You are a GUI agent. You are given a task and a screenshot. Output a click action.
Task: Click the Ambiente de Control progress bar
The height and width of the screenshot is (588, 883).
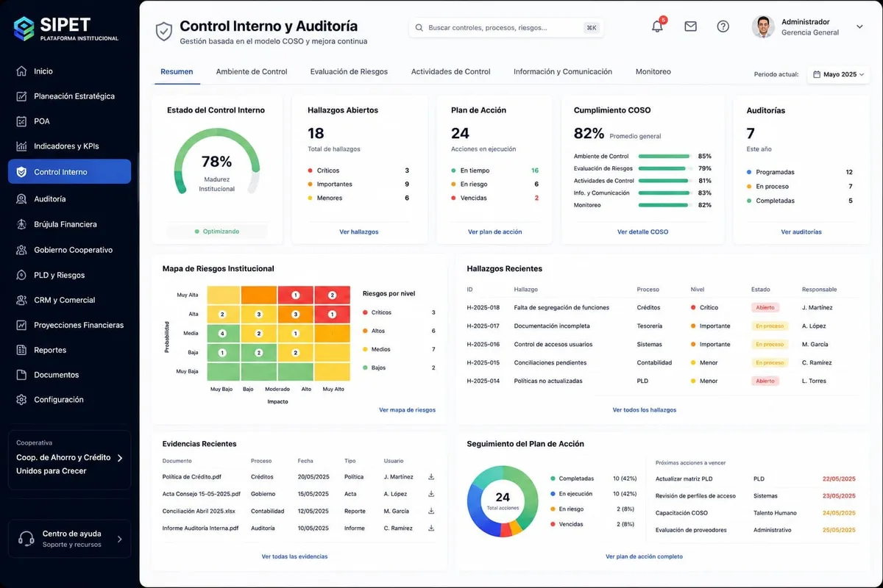(664, 157)
